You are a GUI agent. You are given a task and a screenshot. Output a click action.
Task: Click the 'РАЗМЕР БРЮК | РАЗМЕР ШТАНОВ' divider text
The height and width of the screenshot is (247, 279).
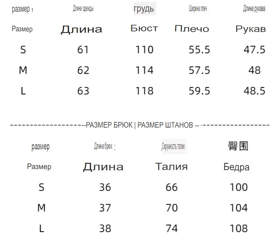pyautogui.click(x=139, y=125)
